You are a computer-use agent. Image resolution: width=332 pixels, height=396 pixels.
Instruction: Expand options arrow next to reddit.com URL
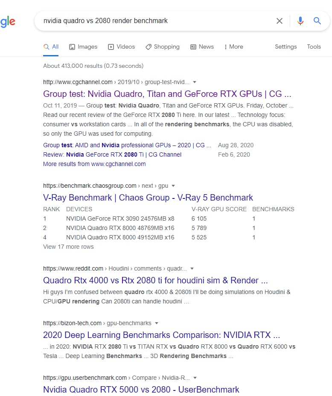pyautogui.click(x=192, y=269)
